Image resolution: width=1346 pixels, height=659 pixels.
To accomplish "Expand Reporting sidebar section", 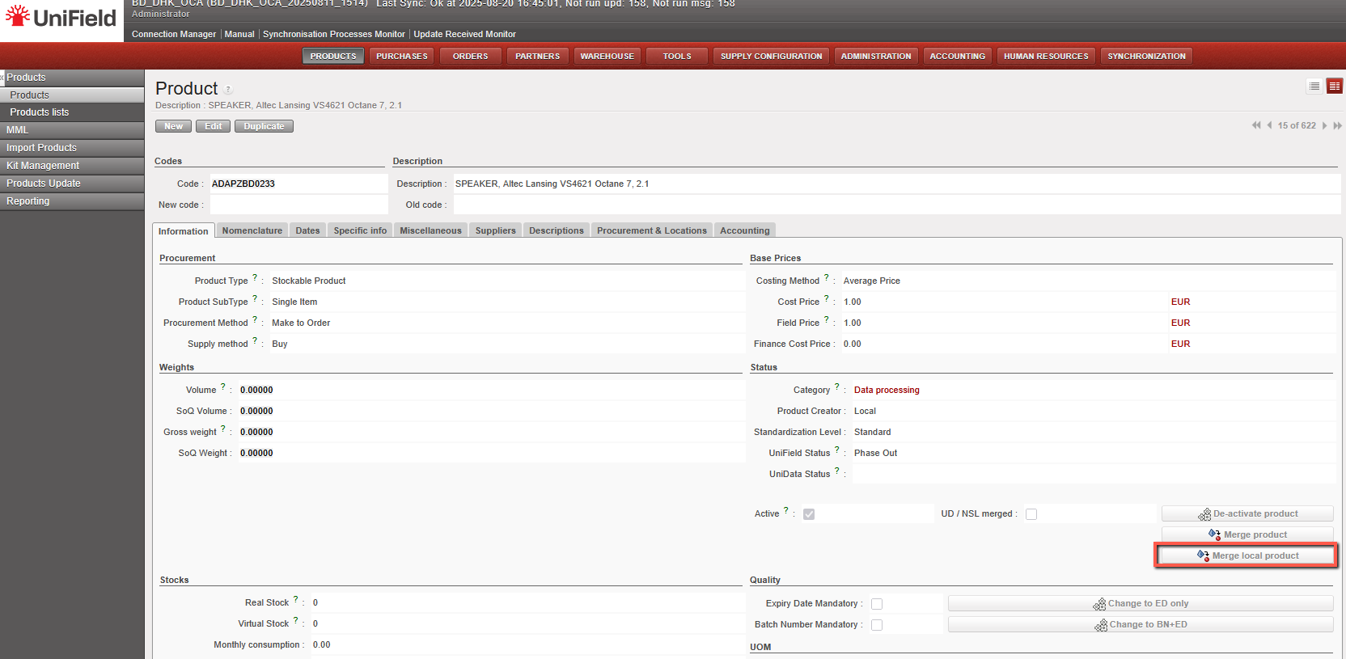I will click(x=28, y=201).
